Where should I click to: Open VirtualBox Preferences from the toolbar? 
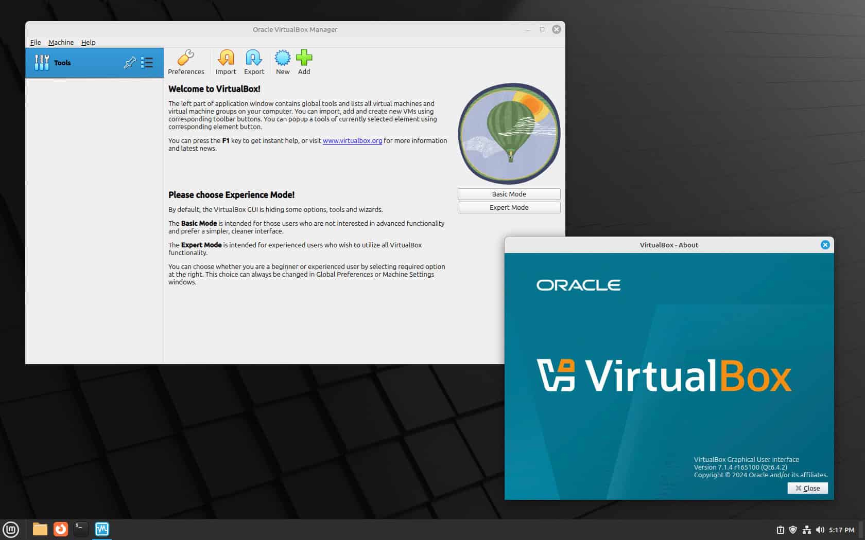(x=186, y=62)
